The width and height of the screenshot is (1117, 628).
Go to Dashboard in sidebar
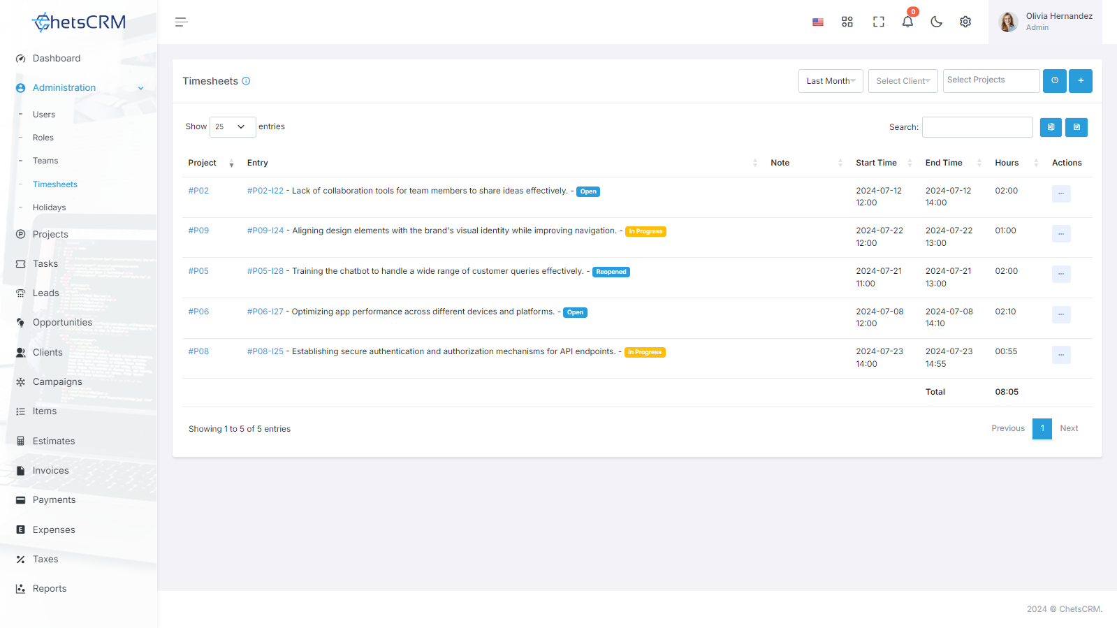pyautogui.click(x=56, y=59)
